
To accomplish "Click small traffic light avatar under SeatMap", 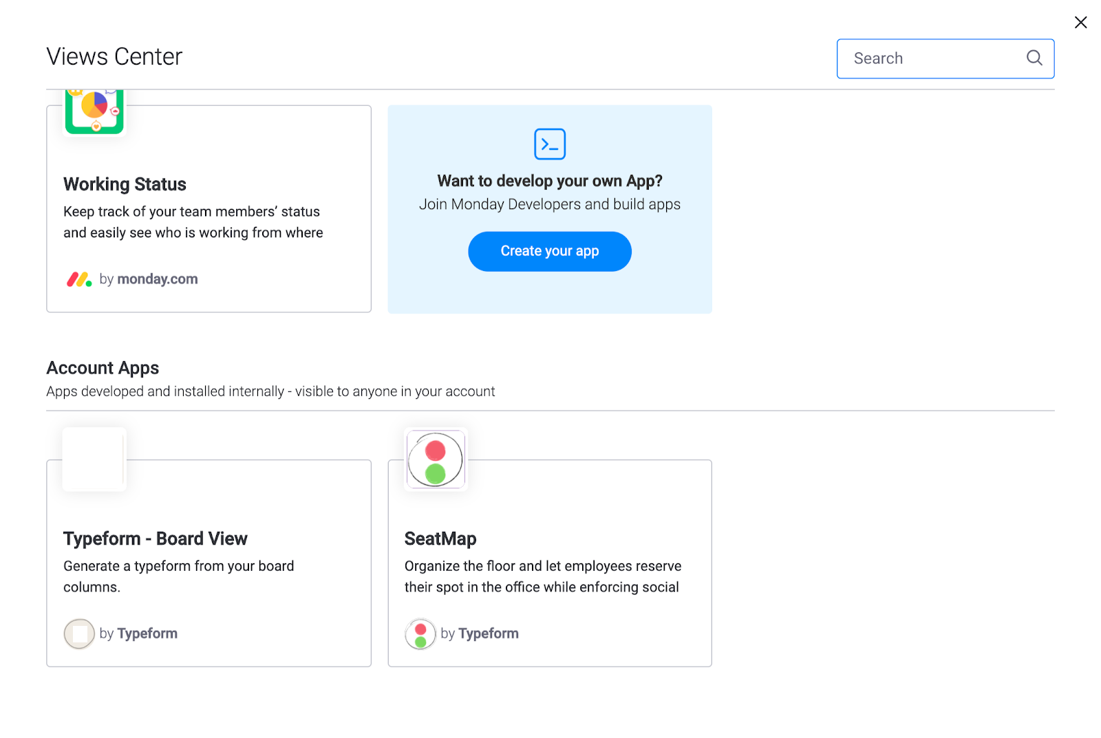I will click(x=420, y=633).
